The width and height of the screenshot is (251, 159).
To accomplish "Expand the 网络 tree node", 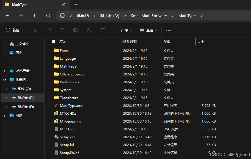I will [x=5, y=116].
